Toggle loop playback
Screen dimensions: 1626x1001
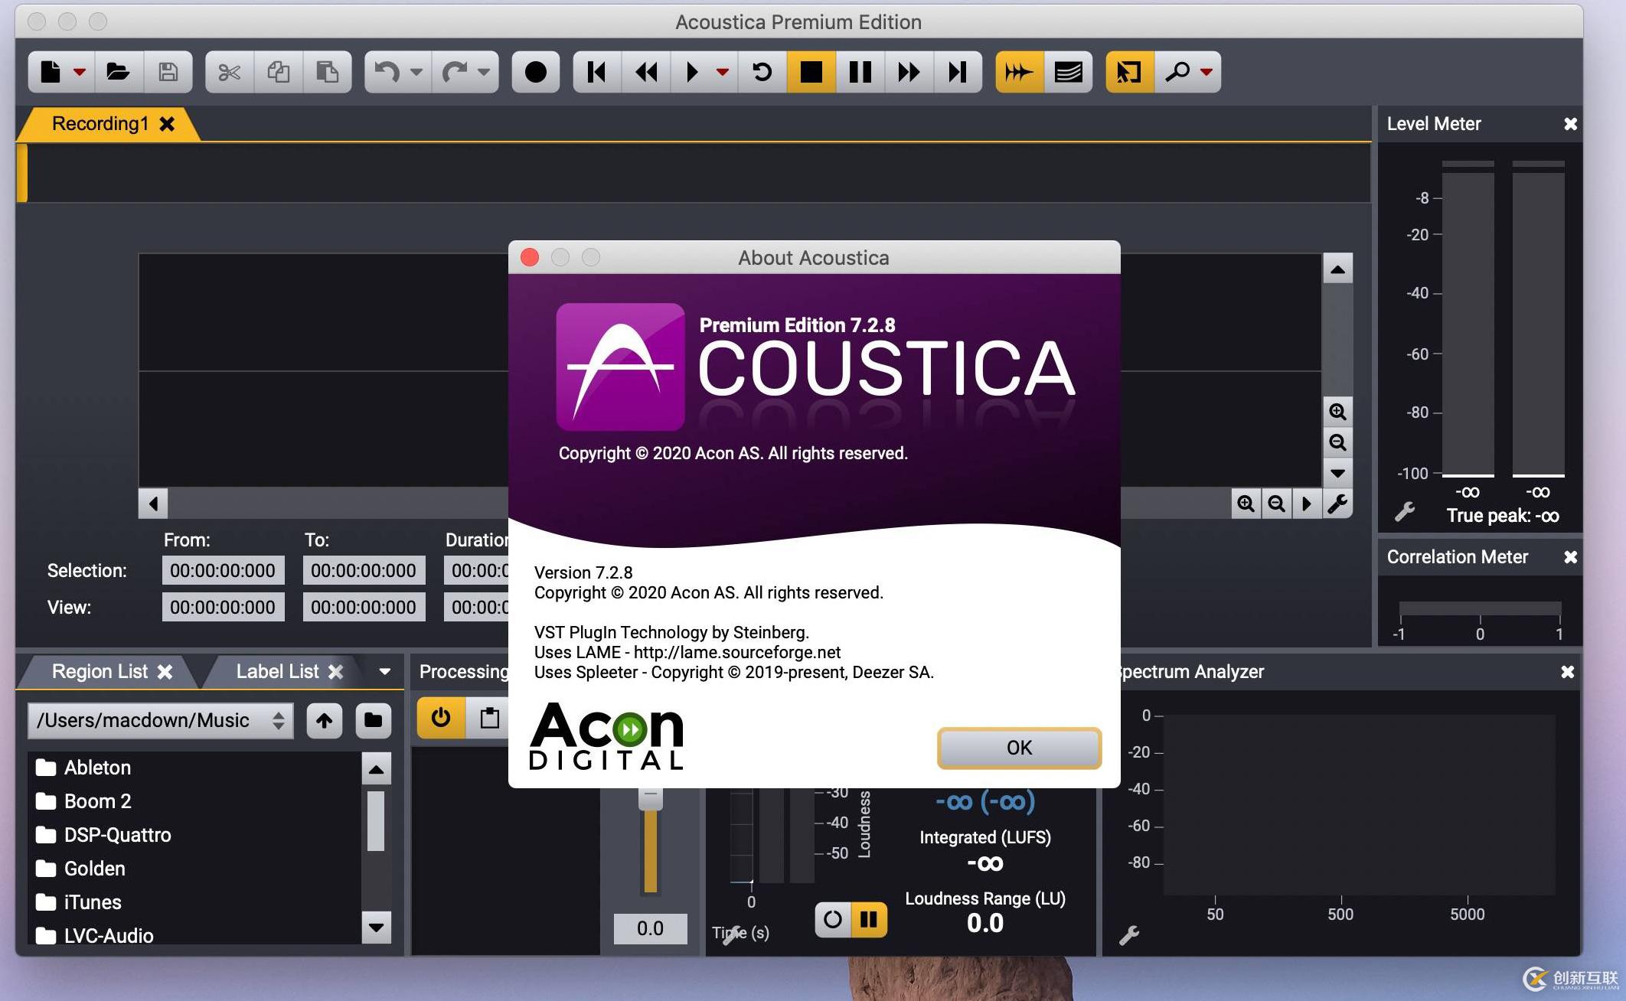click(x=762, y=72)
